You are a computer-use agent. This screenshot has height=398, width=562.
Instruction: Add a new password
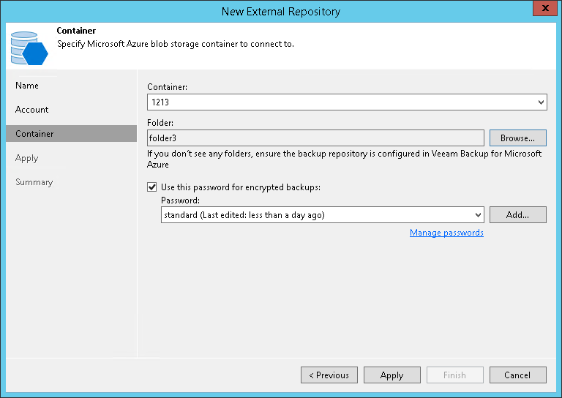517,215
